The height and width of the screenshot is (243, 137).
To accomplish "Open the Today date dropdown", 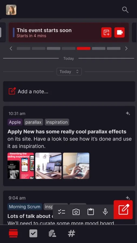I will tap(69, 72).
